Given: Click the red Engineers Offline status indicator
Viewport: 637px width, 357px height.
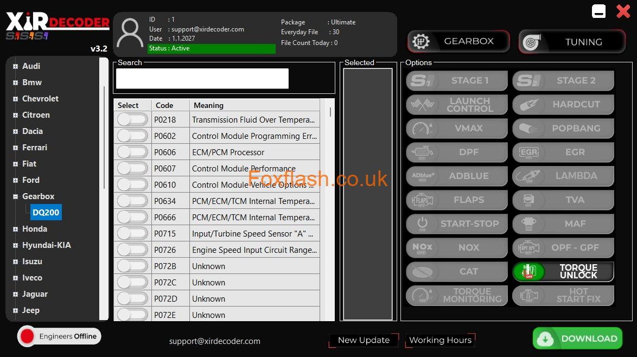Looking at the screenshot, I should click(27, 336).
